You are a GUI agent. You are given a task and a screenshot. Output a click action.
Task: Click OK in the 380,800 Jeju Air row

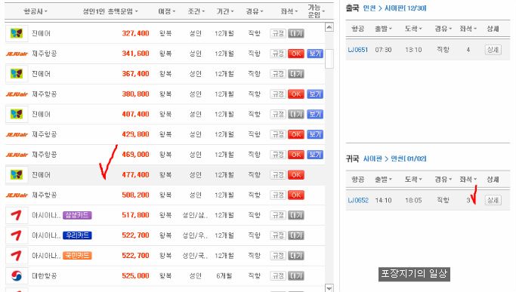[x=296, y=94]
